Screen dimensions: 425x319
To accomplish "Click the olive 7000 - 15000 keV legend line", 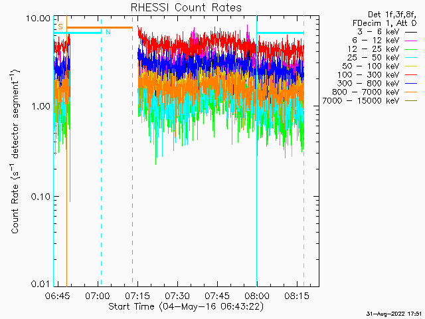I will 411,101.
